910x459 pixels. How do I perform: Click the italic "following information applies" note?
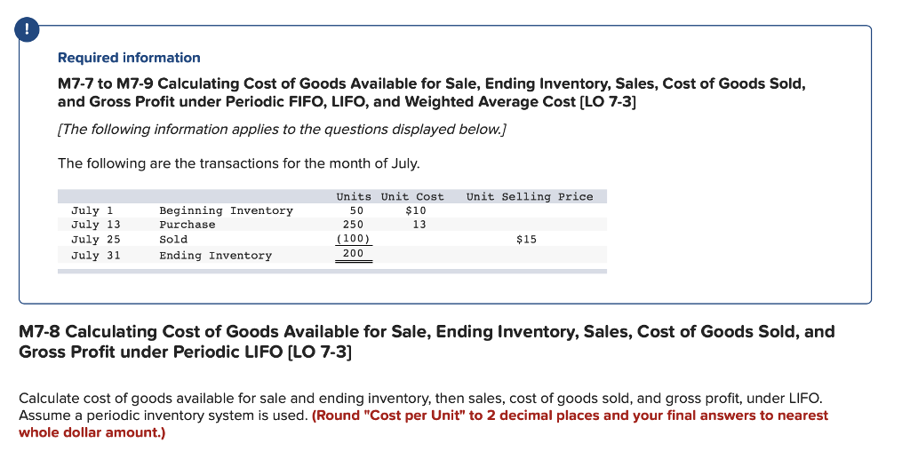click(282, 131)
